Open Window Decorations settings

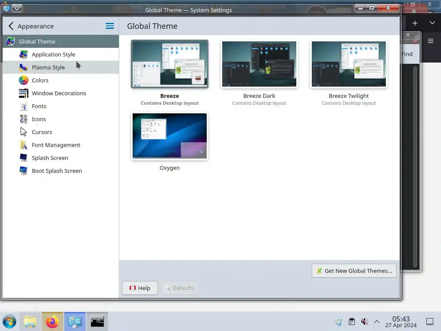coord(61,93)
